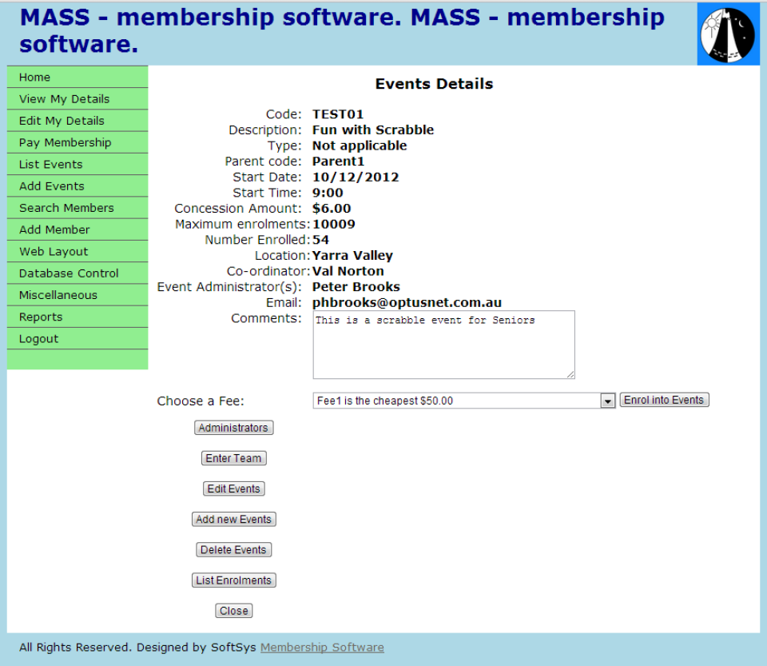
Task: Open the Administrators panel
Action: coord(233,427)
